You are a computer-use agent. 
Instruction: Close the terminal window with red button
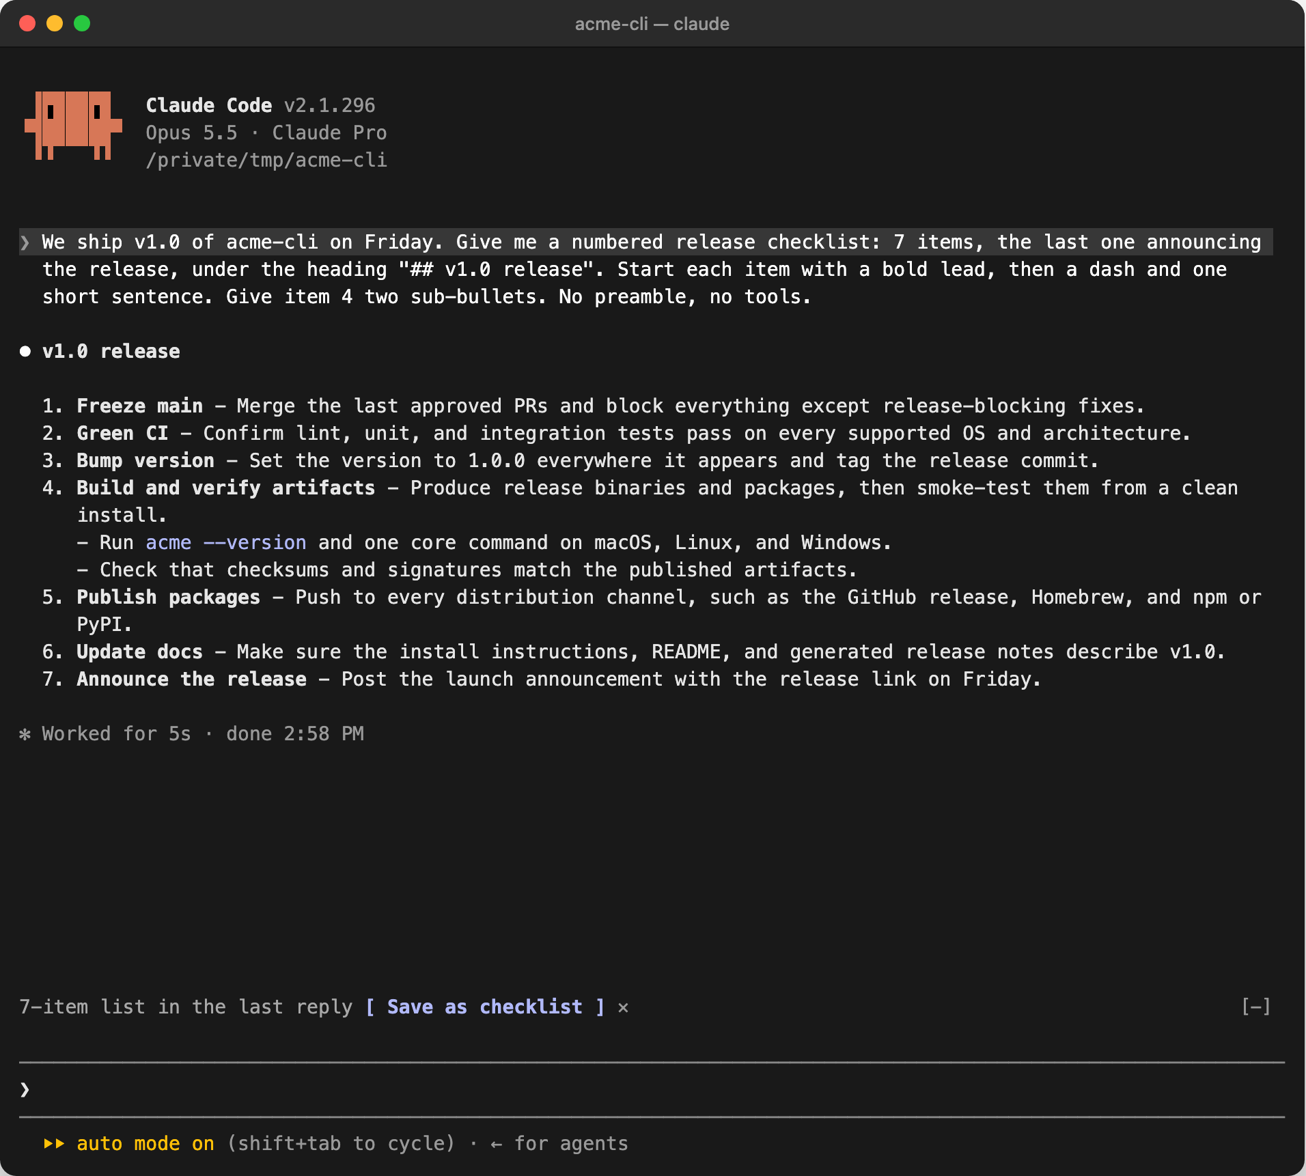(27, 23)
